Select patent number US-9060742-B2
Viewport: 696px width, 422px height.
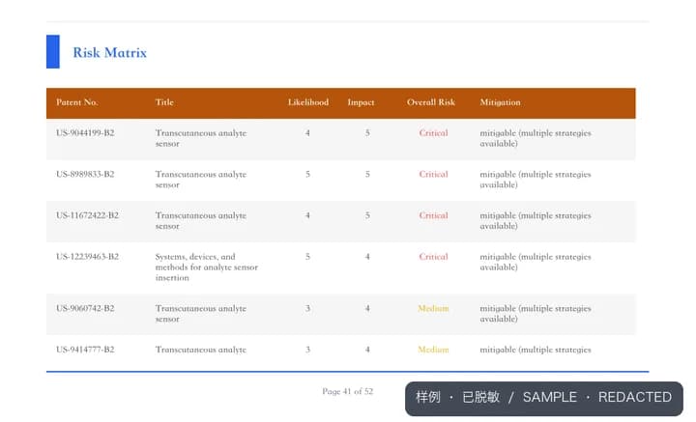coord(85,308)
